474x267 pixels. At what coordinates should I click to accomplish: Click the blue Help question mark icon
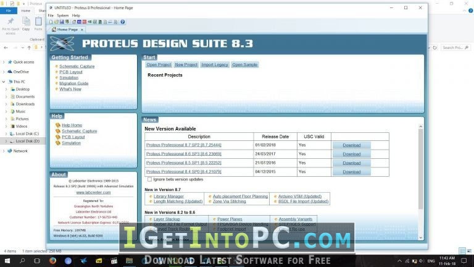click(122, 22)
